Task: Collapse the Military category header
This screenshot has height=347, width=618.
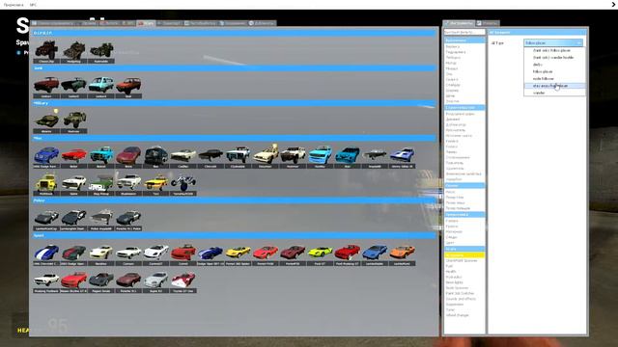Action: [x=235, y=103]
